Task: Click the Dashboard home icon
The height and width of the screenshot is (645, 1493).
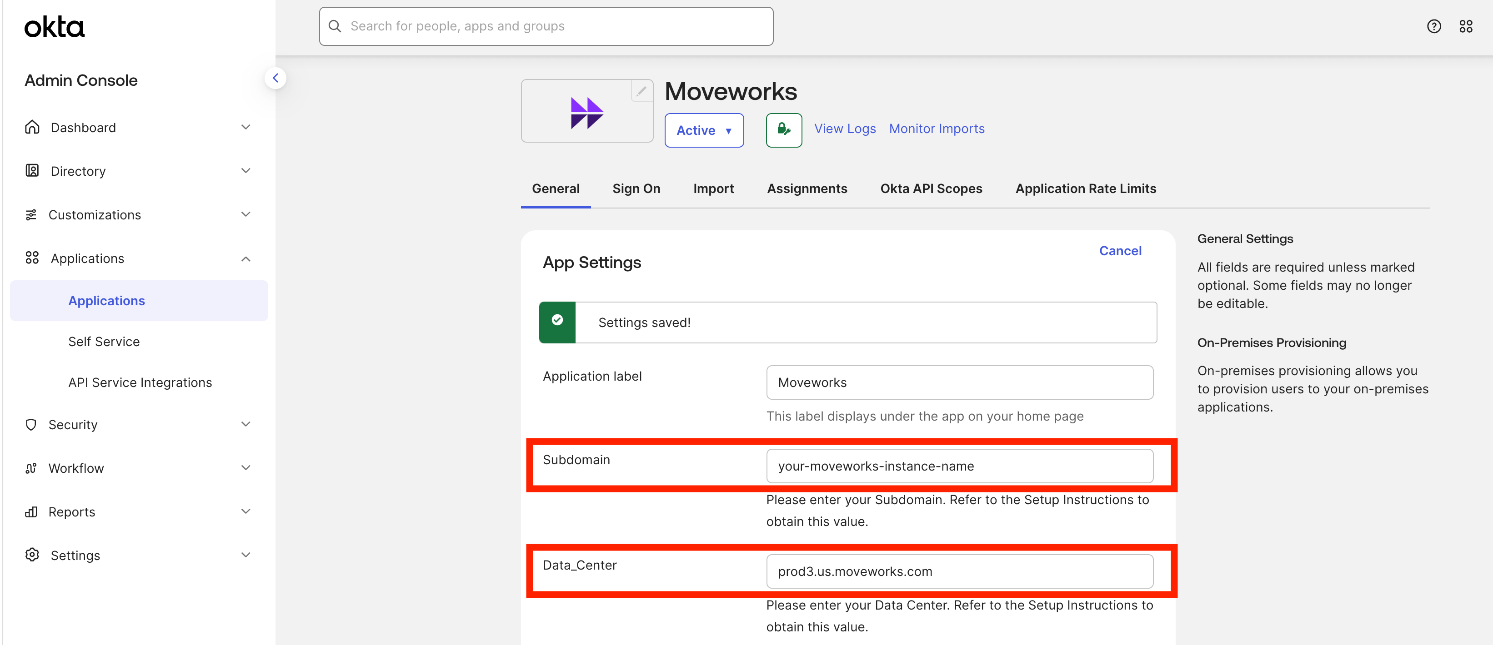Action: point(32,127)
